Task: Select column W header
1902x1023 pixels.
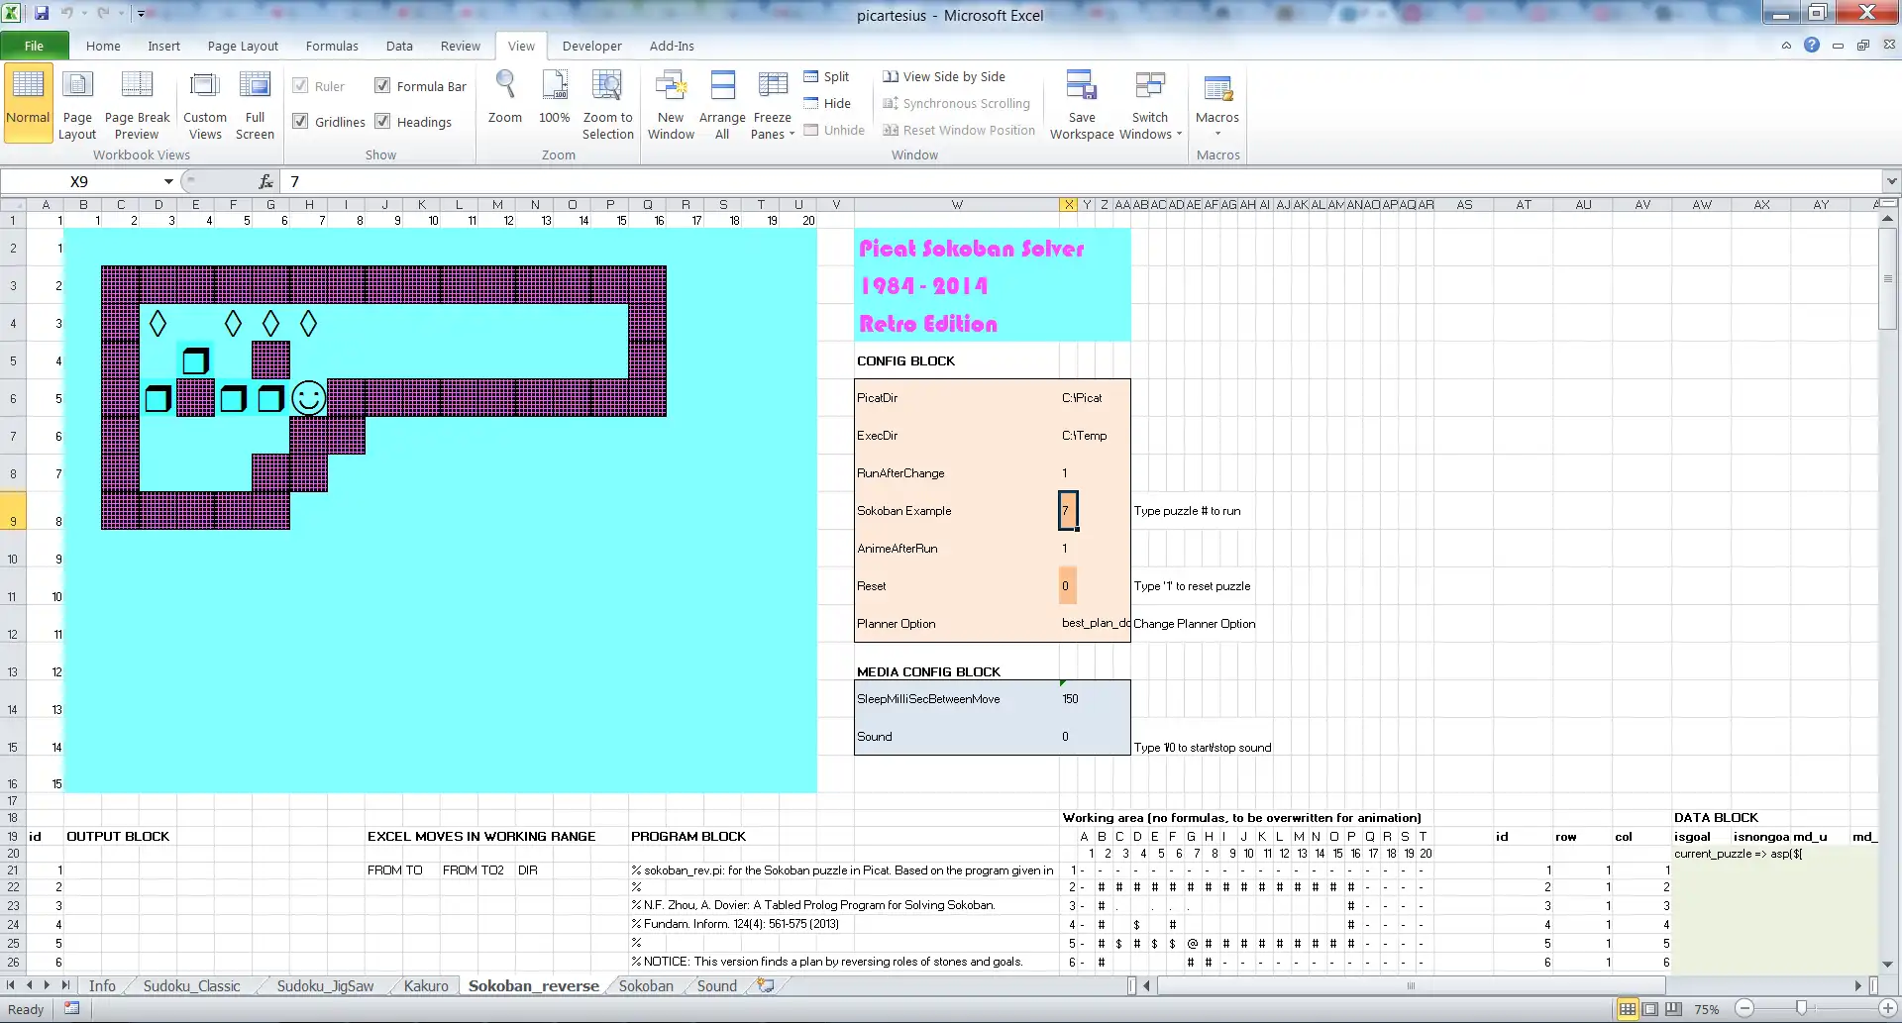Action: point(956,205)
